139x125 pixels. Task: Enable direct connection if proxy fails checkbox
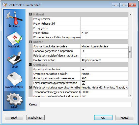83,37
